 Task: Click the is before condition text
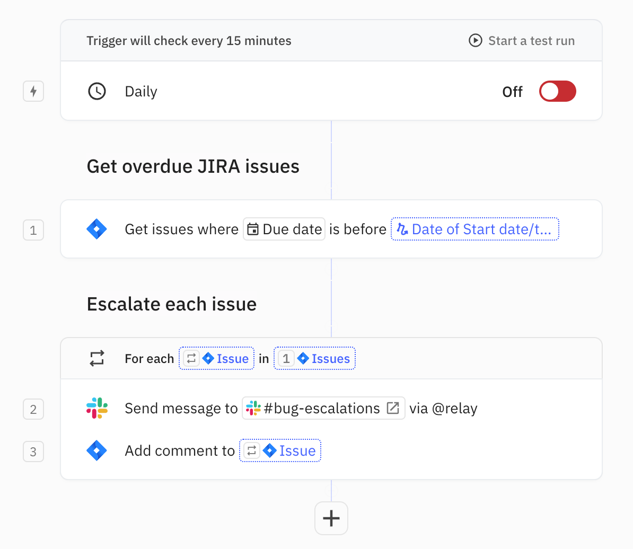coord(358,229)
